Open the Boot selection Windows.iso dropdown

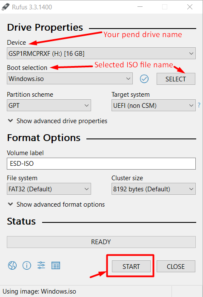coord(70,78)
